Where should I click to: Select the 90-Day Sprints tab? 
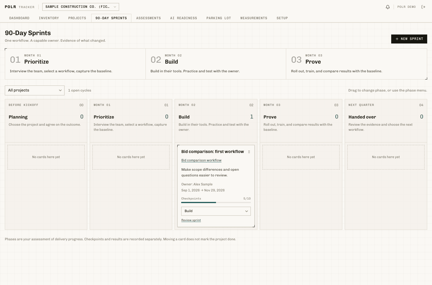coord(111,18)
